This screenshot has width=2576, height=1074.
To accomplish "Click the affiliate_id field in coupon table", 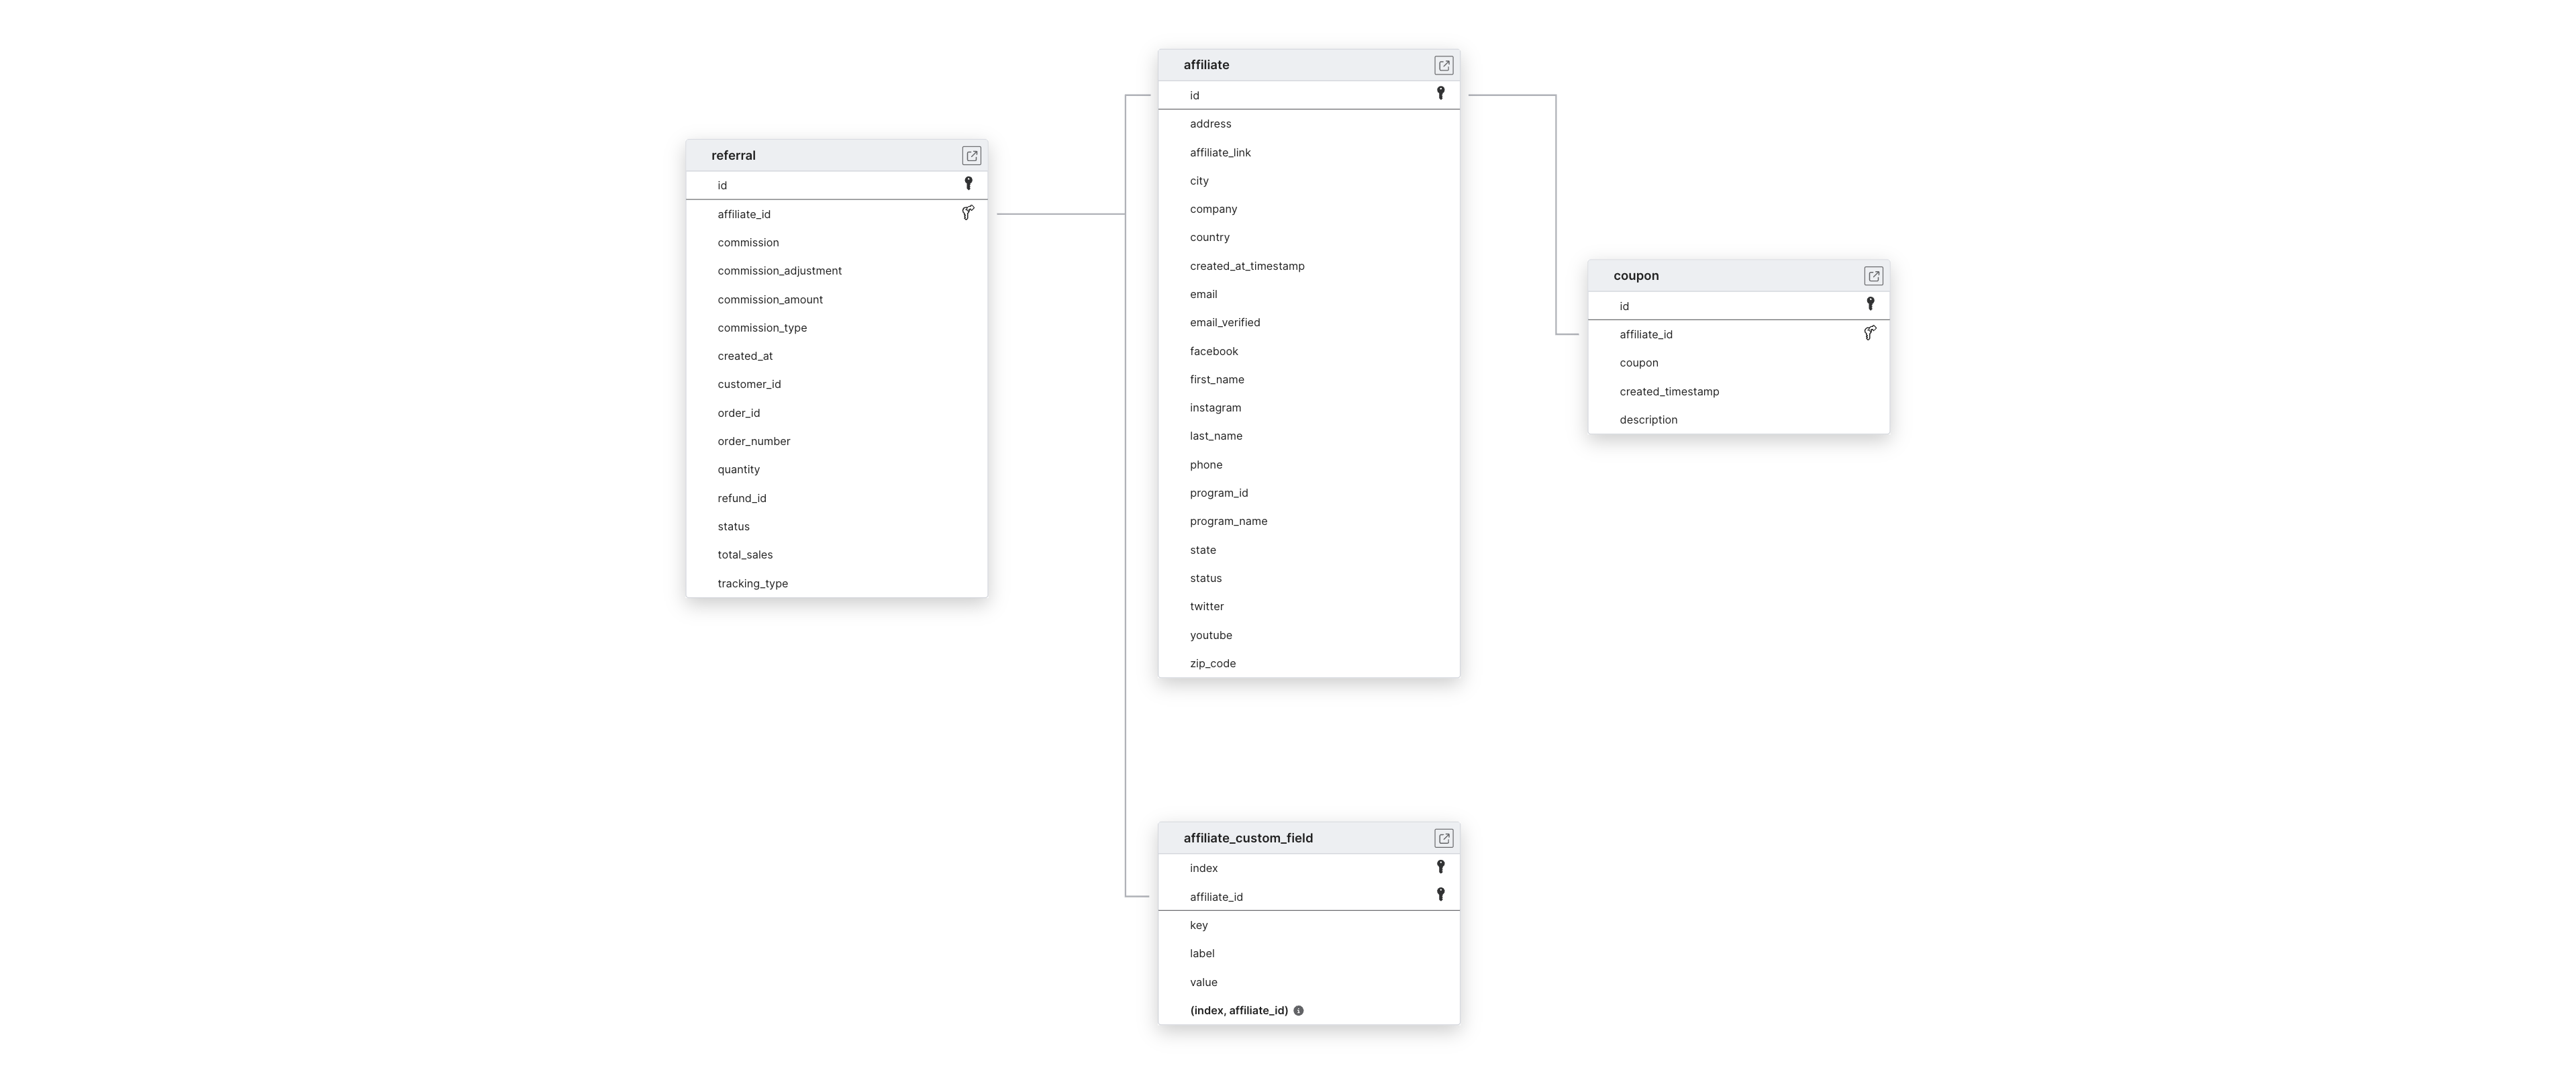I will 1648,334.
